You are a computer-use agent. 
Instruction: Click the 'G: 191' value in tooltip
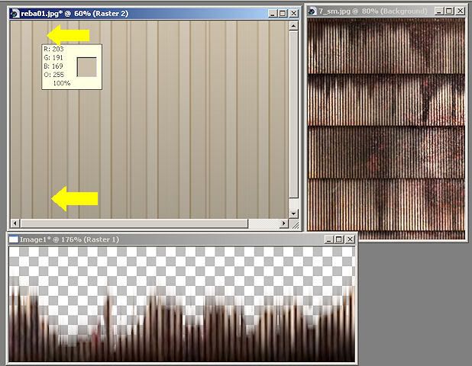[53, 57]
